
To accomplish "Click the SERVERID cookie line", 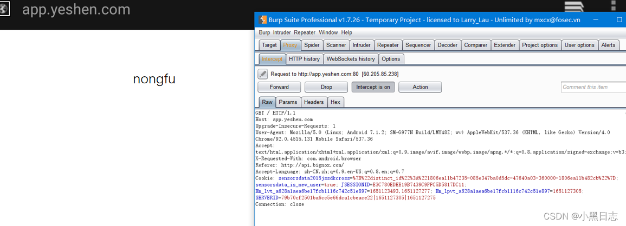I will pyautogui.click(x=345, y=198).
